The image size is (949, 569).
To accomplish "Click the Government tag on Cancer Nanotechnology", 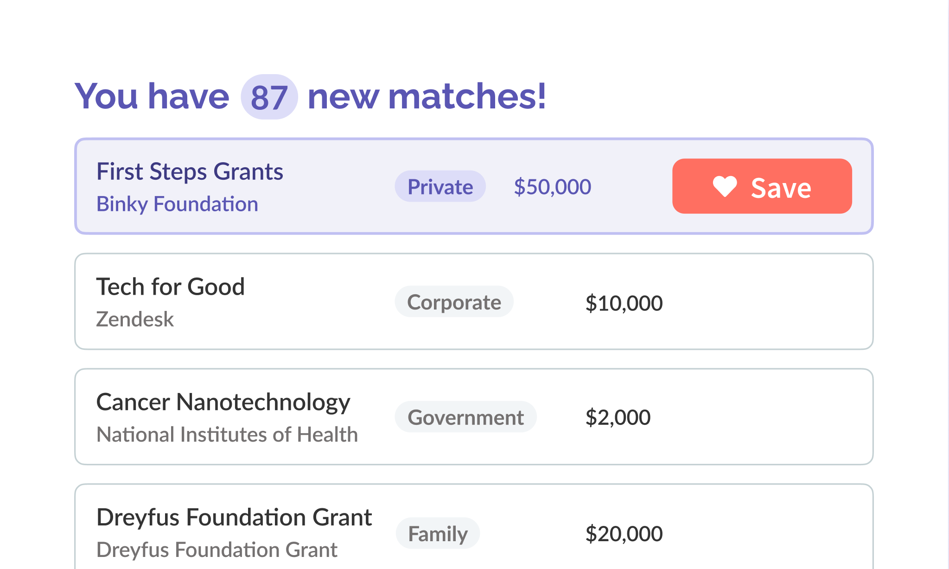I will click(x=465, y=417).
